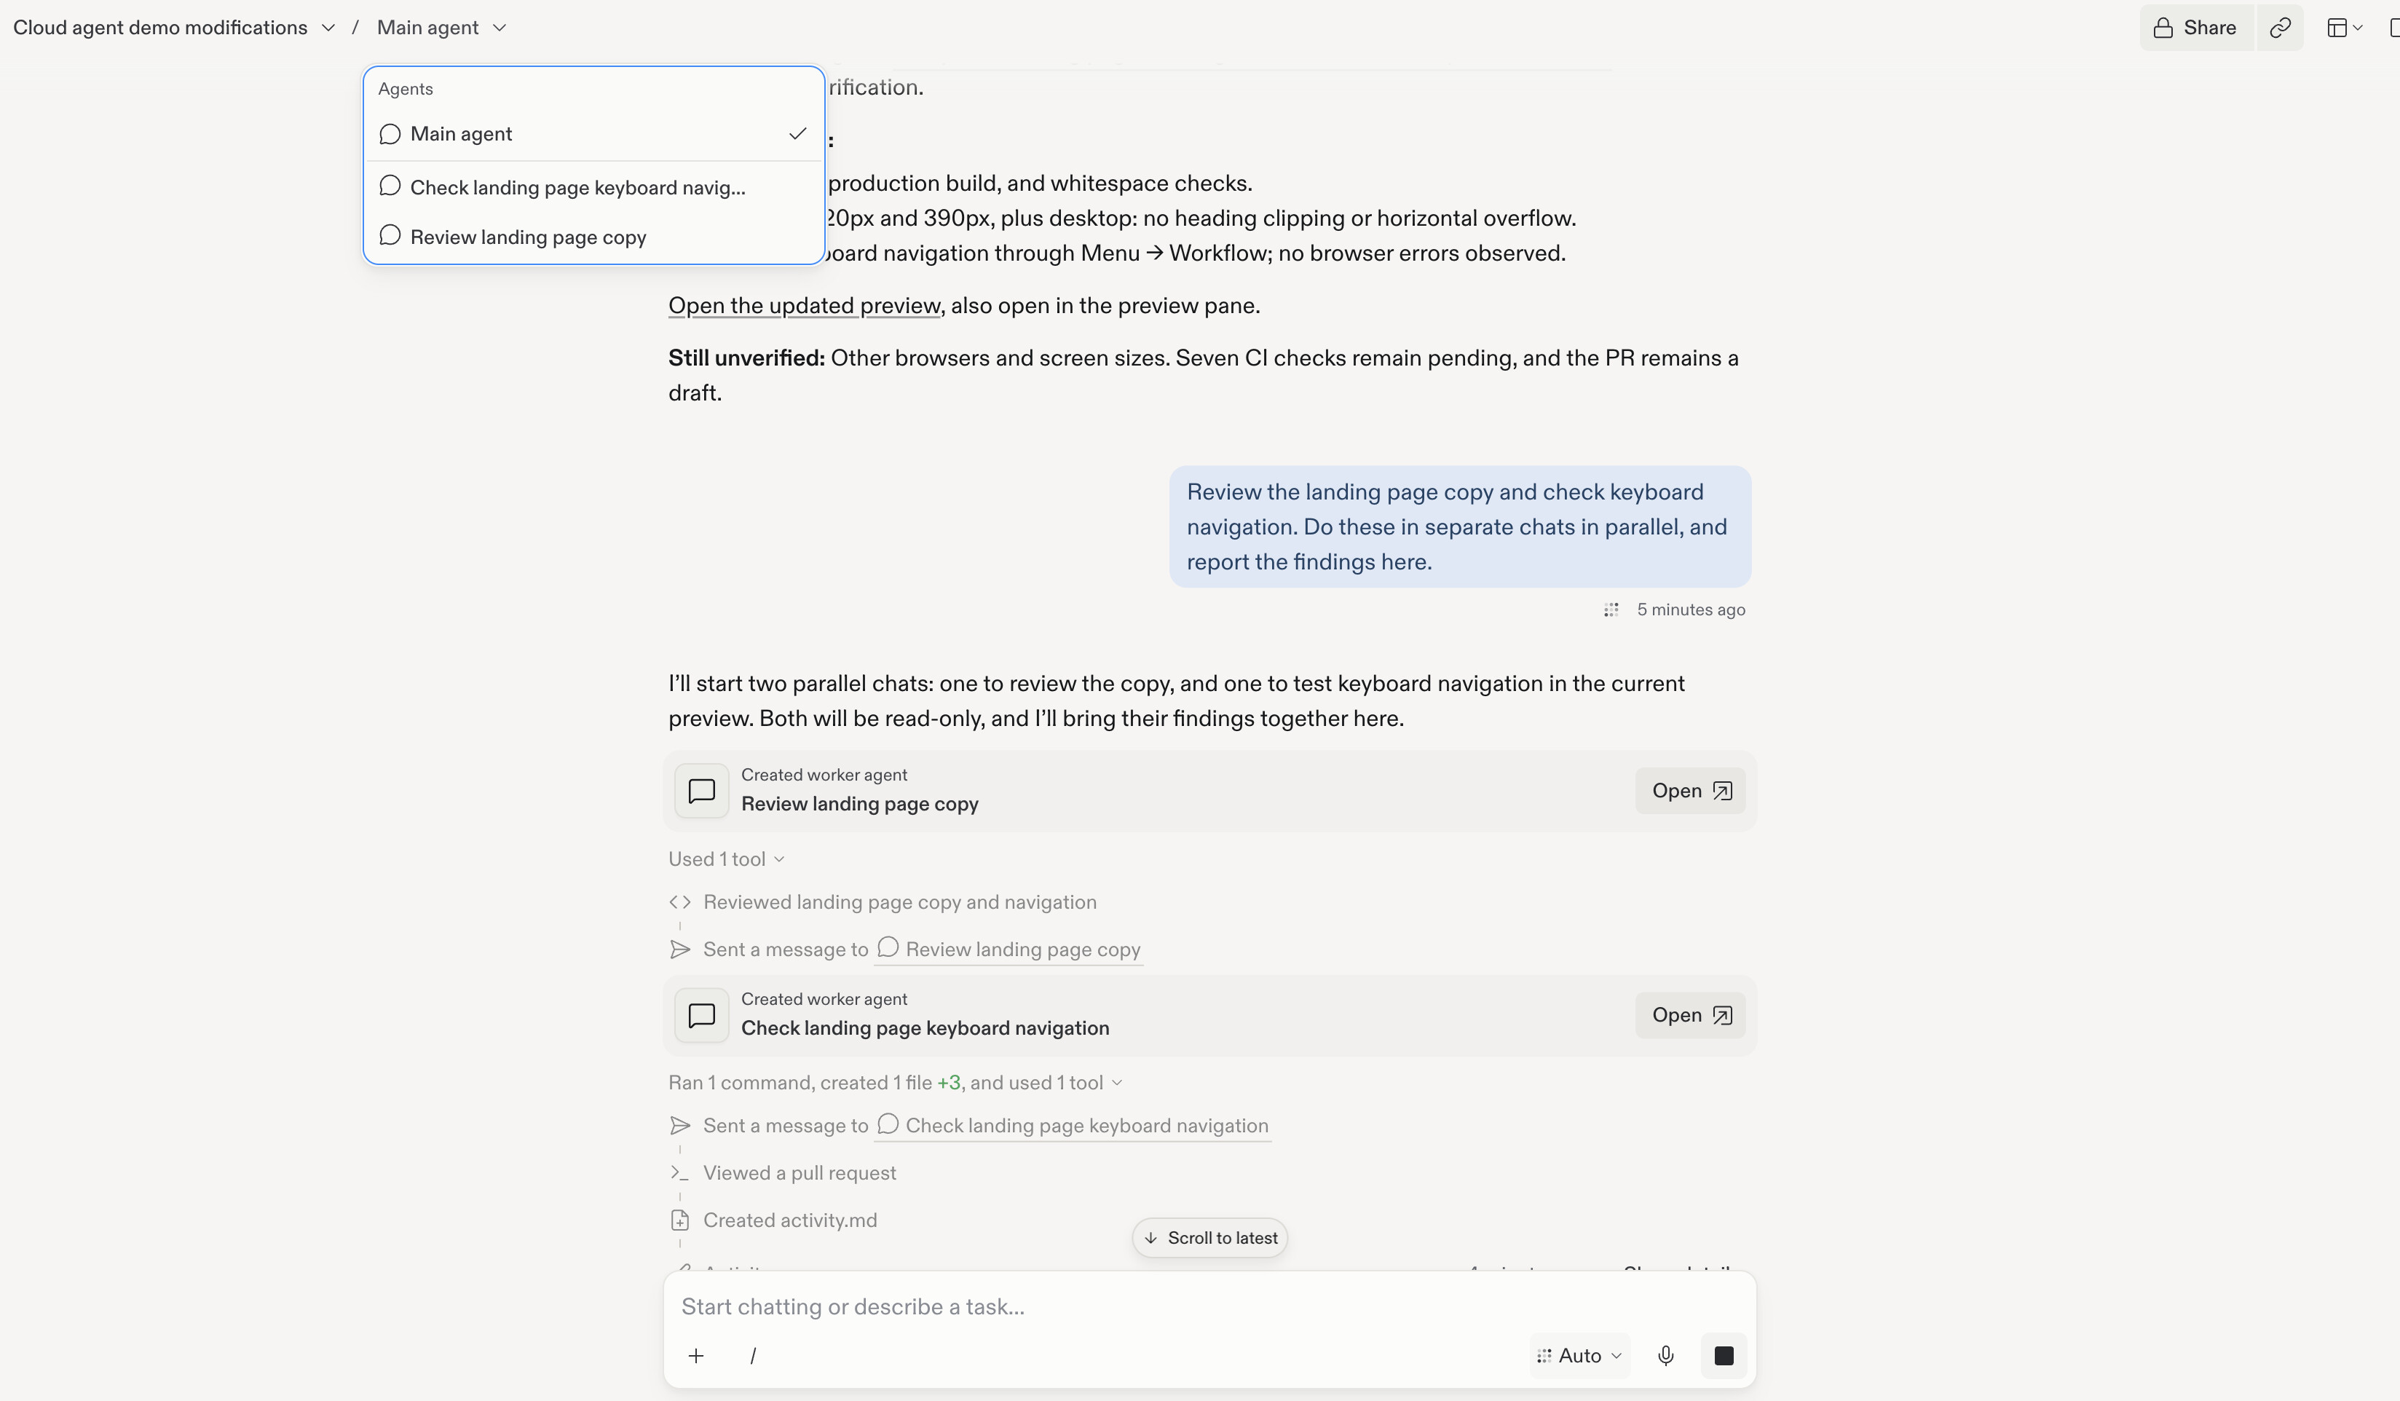2400x1401 pixels.
Task: Click the file icon beside Created activity.md
Action: coord(680,1221)
